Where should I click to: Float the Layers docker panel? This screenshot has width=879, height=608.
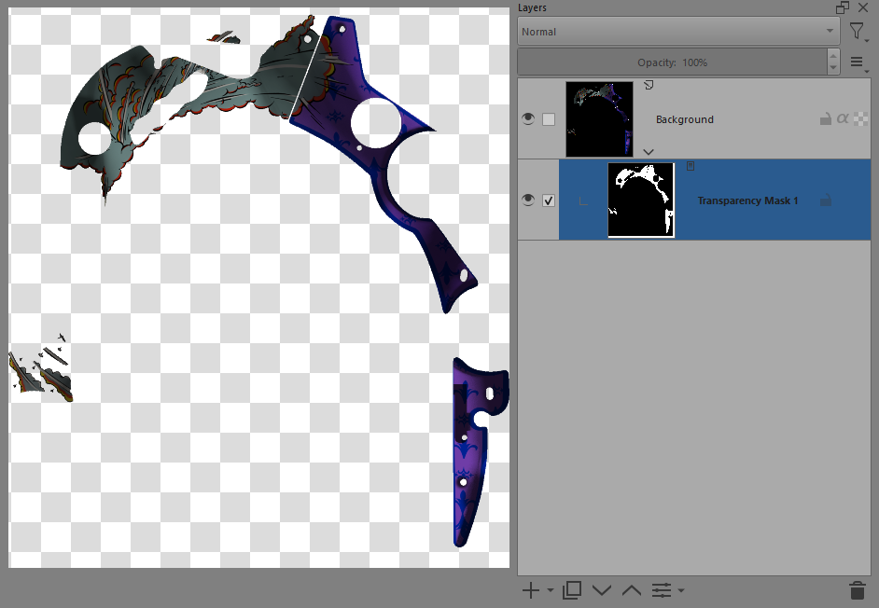tap(843, 7)
